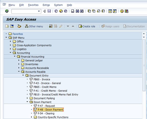Expand the Accounts Receivable folder
This screenshot has width=147, height=119.
click(x=19, y=68)
